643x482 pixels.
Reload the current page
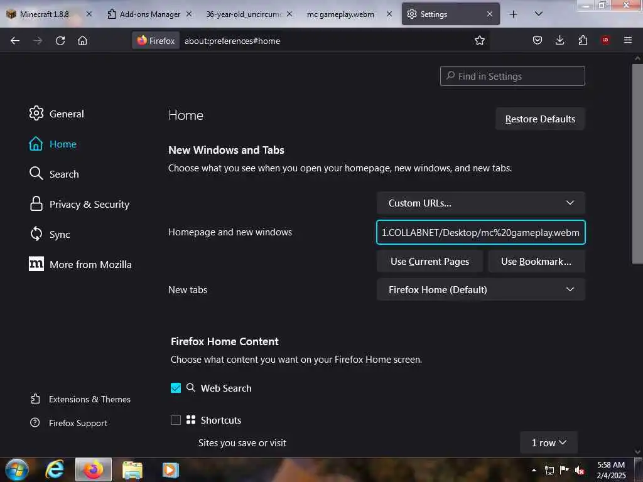(x=60, y=41)
